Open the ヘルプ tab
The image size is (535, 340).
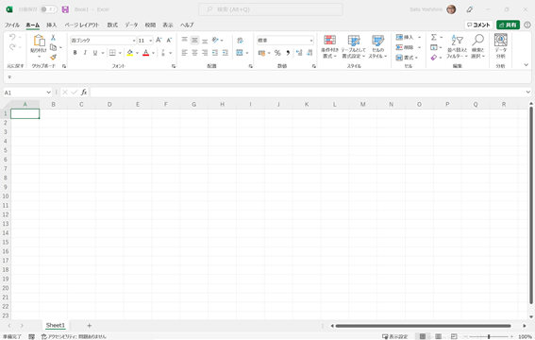pyautogui.click(x=187, y=25)
